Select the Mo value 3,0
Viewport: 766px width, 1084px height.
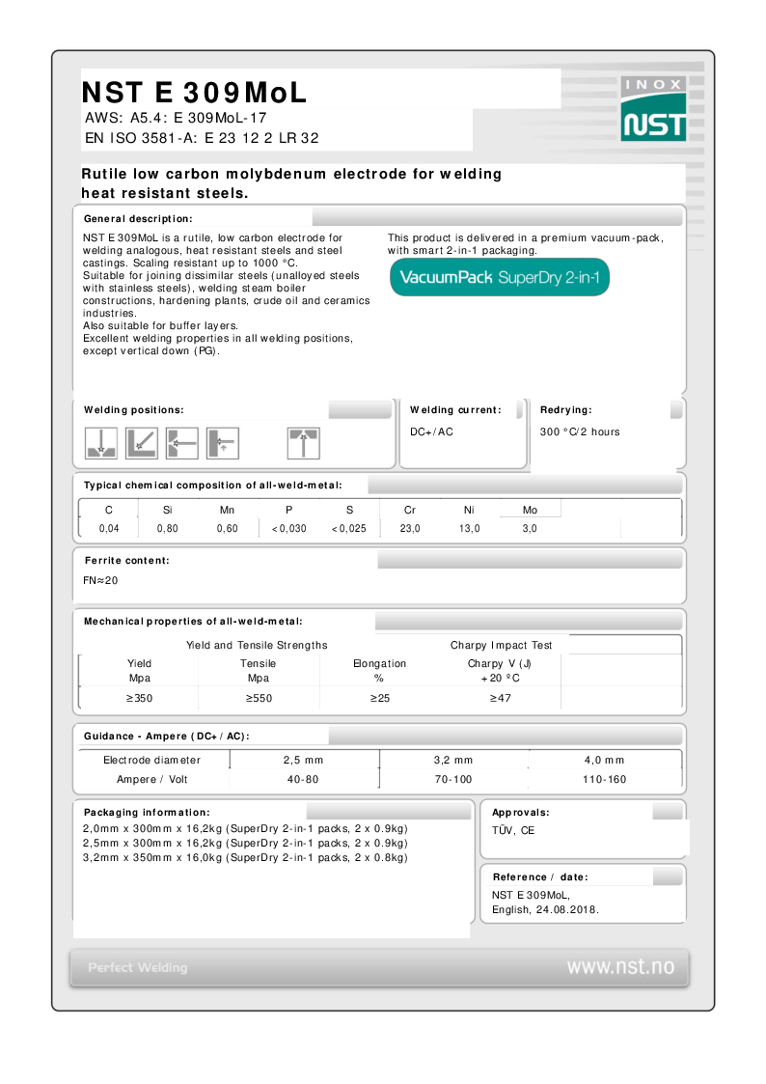click(x=529, y=528)
